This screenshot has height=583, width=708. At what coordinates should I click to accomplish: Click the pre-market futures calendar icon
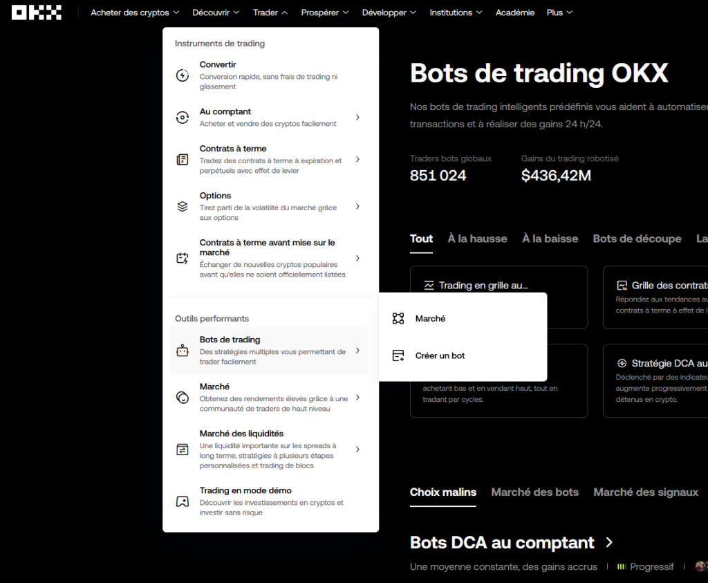tap(183, 259)
